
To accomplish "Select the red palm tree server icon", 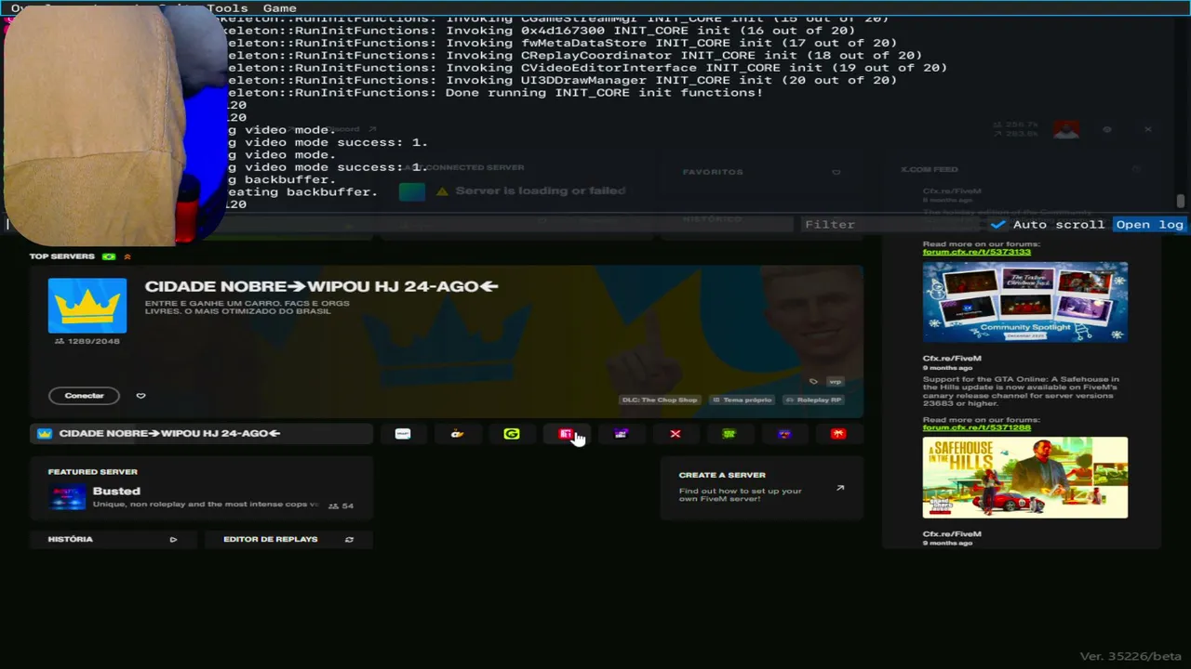I will pos(838,434).
